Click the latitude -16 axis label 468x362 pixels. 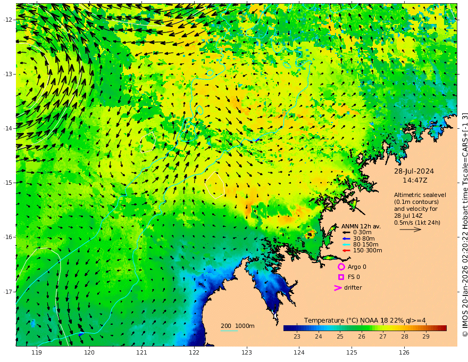pyautogui.click(x=8, y=237)
